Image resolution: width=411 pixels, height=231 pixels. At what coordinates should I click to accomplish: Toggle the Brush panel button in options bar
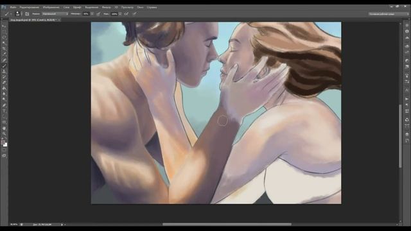point(27,14)
